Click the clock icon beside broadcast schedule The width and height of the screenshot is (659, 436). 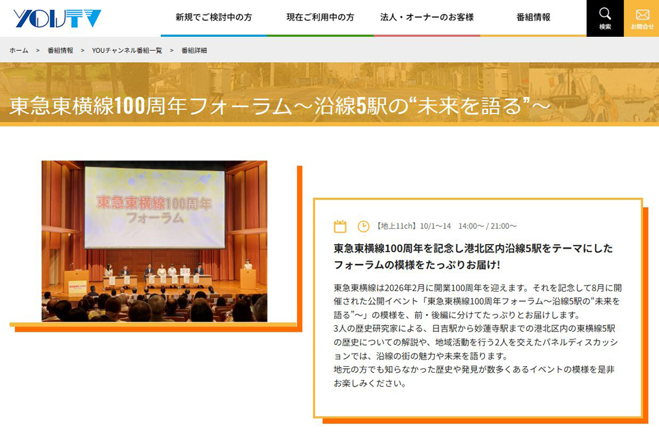(x=363, y=226)
